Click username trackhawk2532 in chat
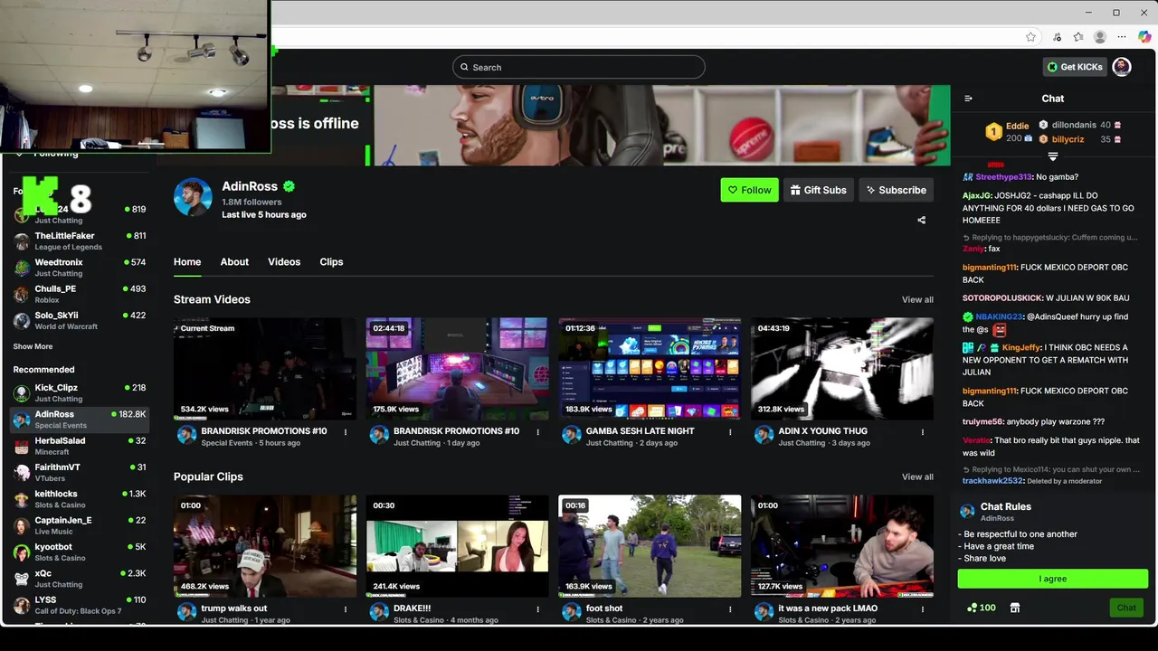 coord(992,481)
